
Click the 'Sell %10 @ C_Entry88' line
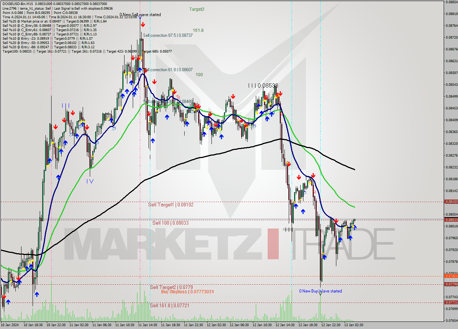pyautogui.click(x=49, y=34)
